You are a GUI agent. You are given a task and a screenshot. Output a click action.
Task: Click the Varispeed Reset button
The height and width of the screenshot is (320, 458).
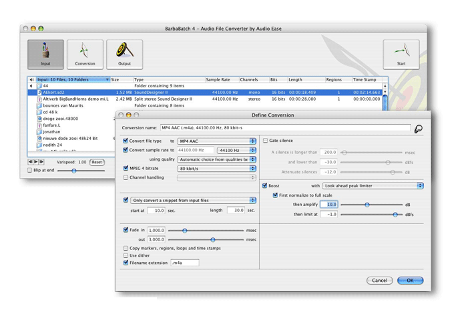pyautogui.click(x=97, y=162)
